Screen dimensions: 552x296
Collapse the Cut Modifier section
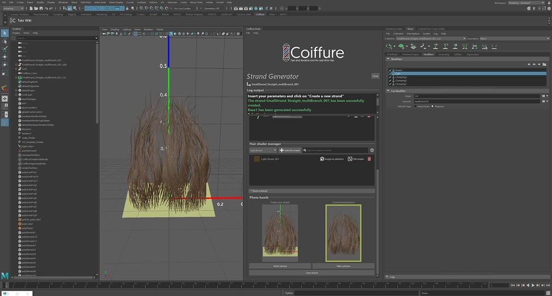tap(389, 91)
